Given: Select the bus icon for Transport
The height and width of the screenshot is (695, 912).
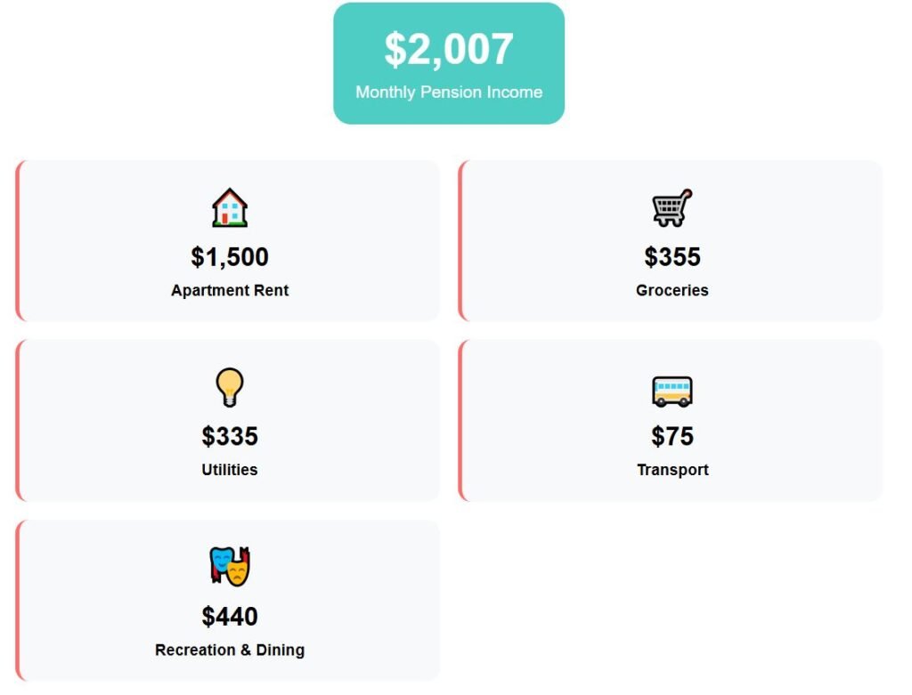Looking at the screenshot, I should point(672,391).
